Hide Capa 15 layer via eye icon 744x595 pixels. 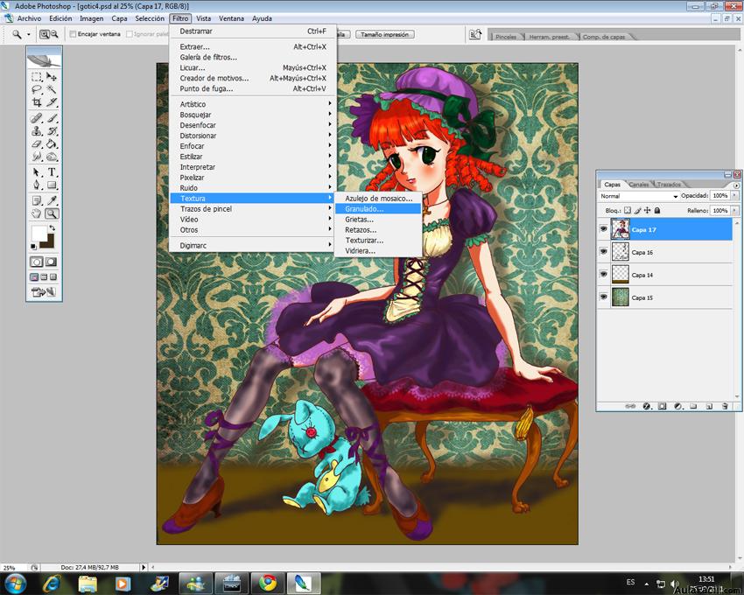(604, 297)
